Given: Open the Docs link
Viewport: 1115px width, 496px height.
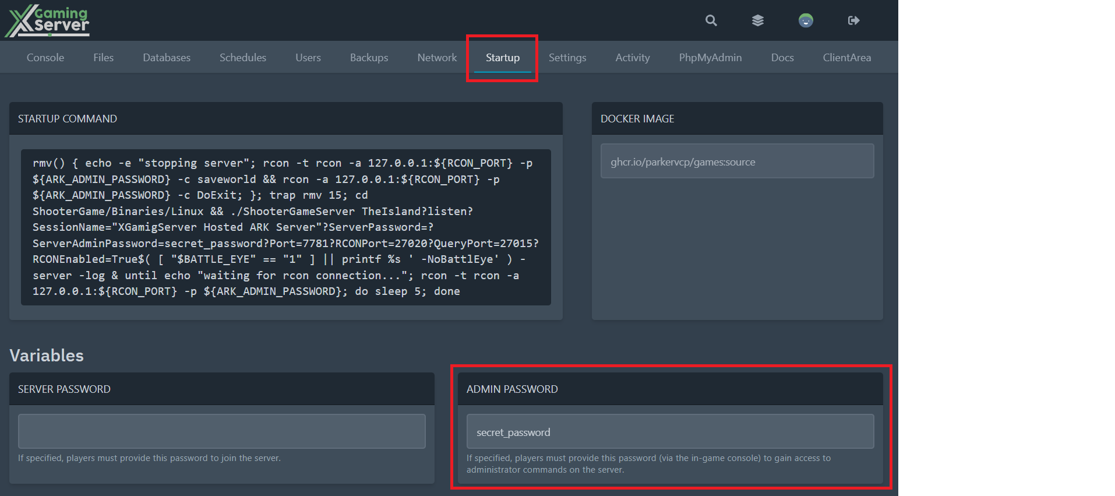Looking at the screenshot, I should pyautogui.click(x=782, y=58).
